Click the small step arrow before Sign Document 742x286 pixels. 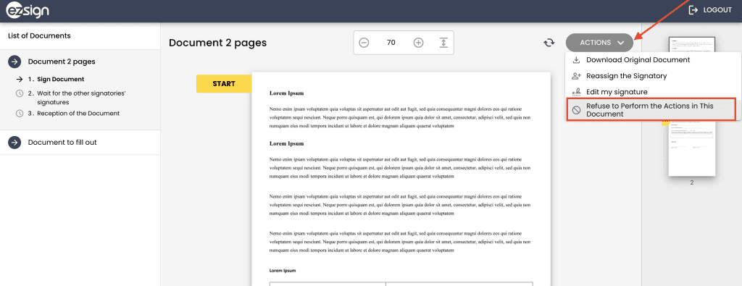(x=20, y=80)
